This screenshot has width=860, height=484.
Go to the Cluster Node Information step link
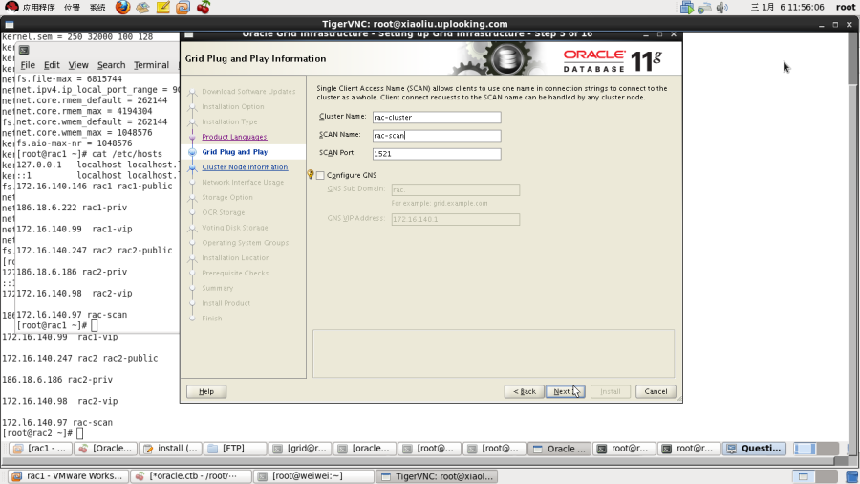coord(245,166)
